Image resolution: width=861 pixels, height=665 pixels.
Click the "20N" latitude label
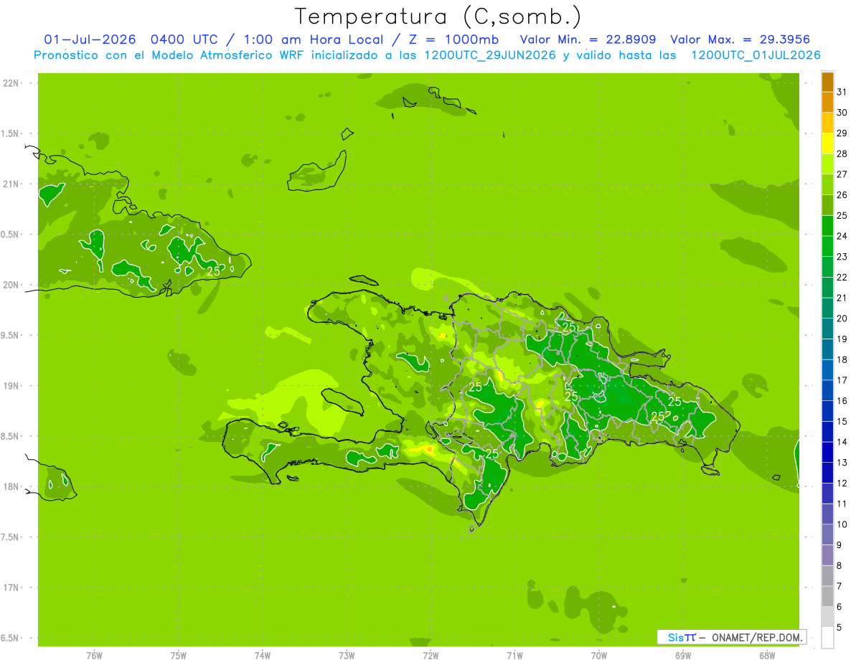[x=12, y=285]
